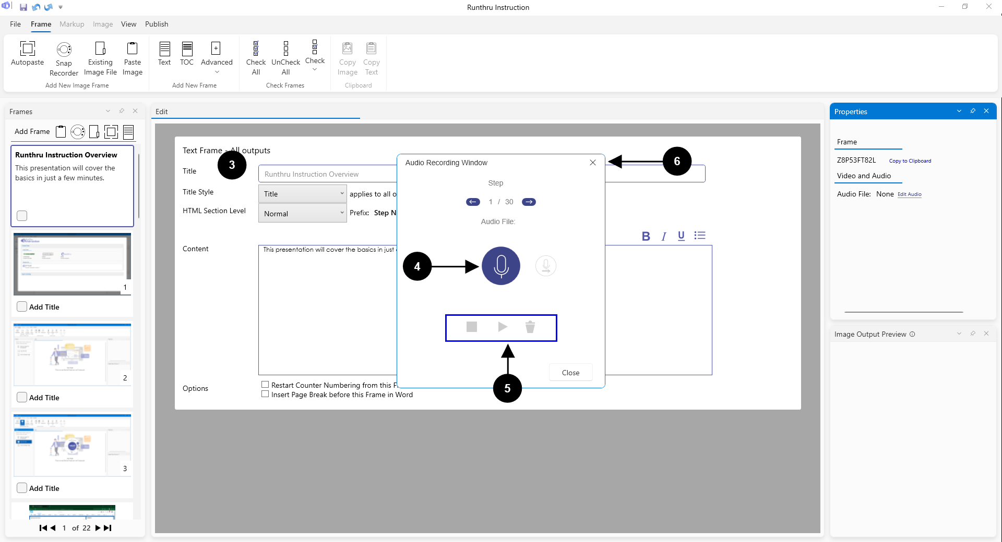Click Close in the Audio Recording Window
The image size is (1002, 542).
570,373
